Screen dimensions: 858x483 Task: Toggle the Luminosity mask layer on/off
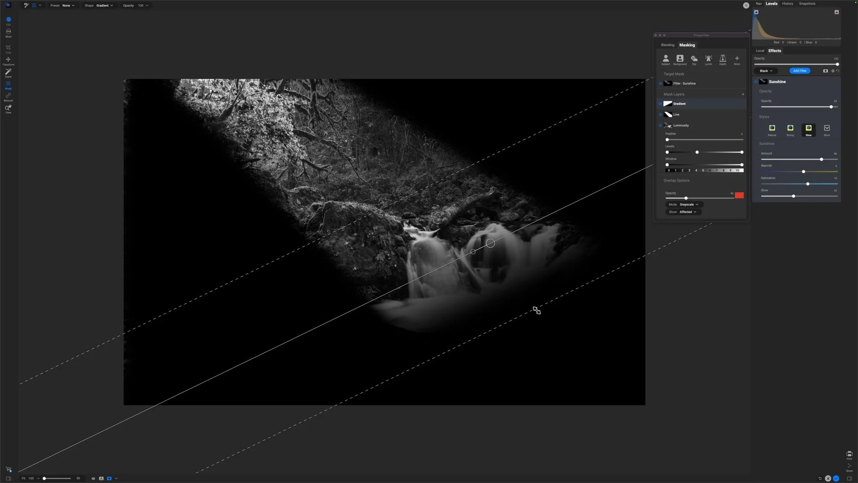point(660,125)
